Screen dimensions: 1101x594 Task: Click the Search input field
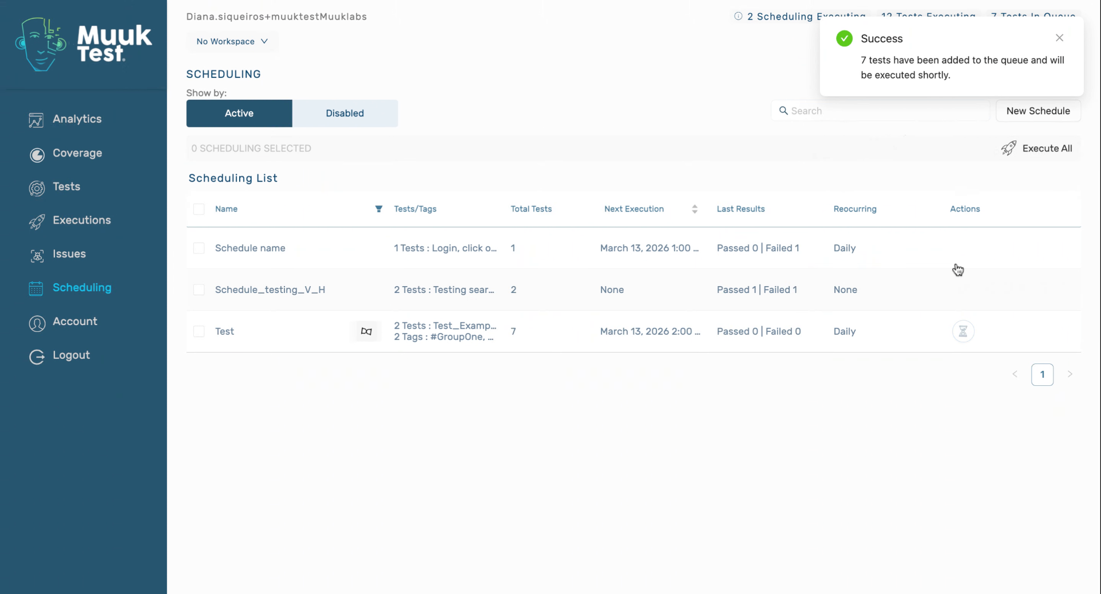[880, 111]
